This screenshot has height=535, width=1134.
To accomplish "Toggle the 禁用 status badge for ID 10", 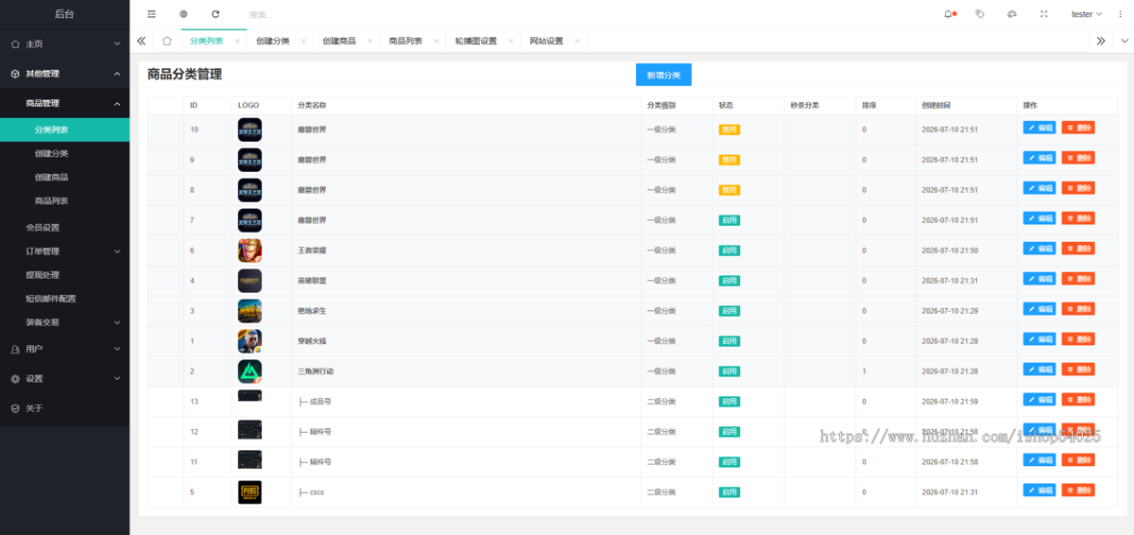I will coord(730,129).
